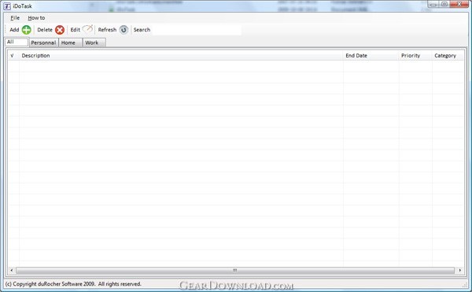
Task: Switch to the Personnal tab
Action: (x=43, y=43)
